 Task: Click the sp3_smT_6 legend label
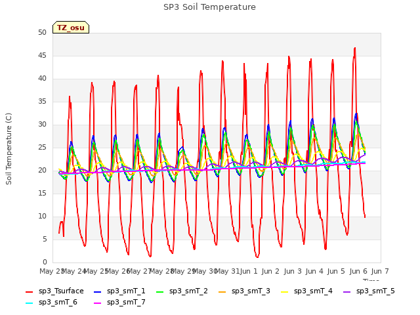58,302
